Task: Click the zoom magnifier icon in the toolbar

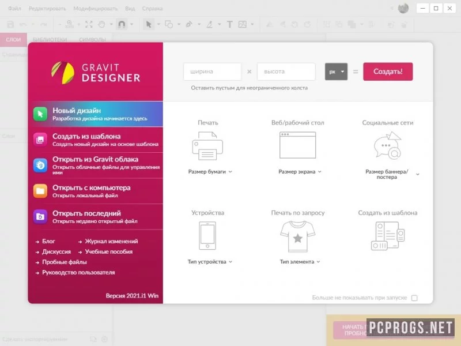Action: 69,24
